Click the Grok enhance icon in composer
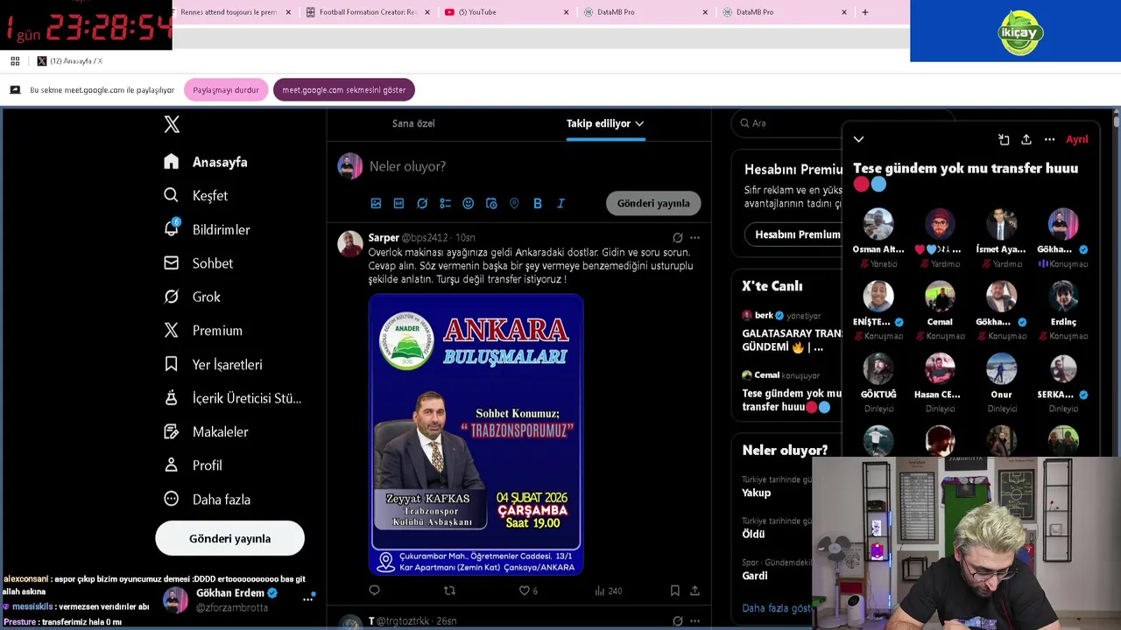Screen dimensions: 1121x630 [422, 203]
